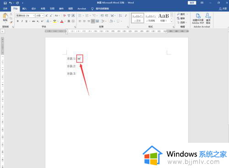Toggle Italic formatting
Screen dimensions: 229x168
click(22, 21)
